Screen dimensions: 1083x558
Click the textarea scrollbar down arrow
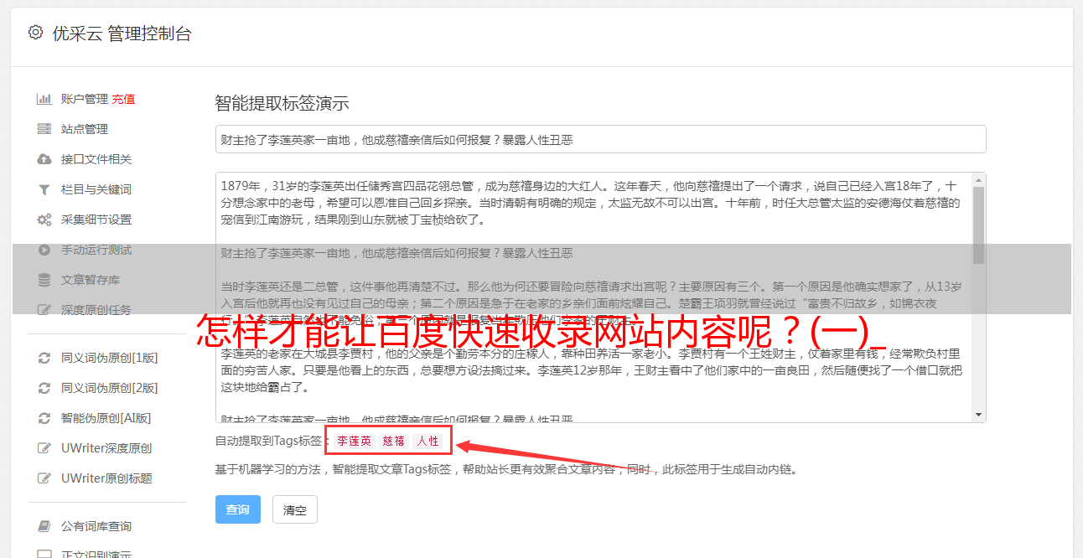pos(978,415)
